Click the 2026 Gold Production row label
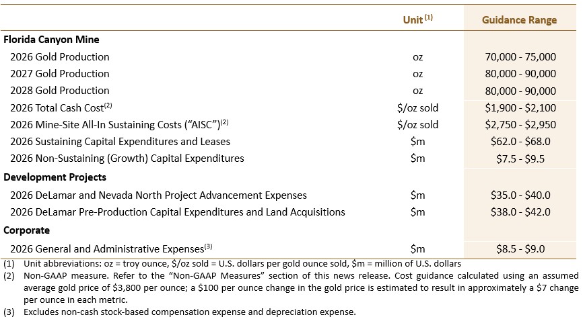The height and width of the screenshot is (321, 583). (60, 57)
